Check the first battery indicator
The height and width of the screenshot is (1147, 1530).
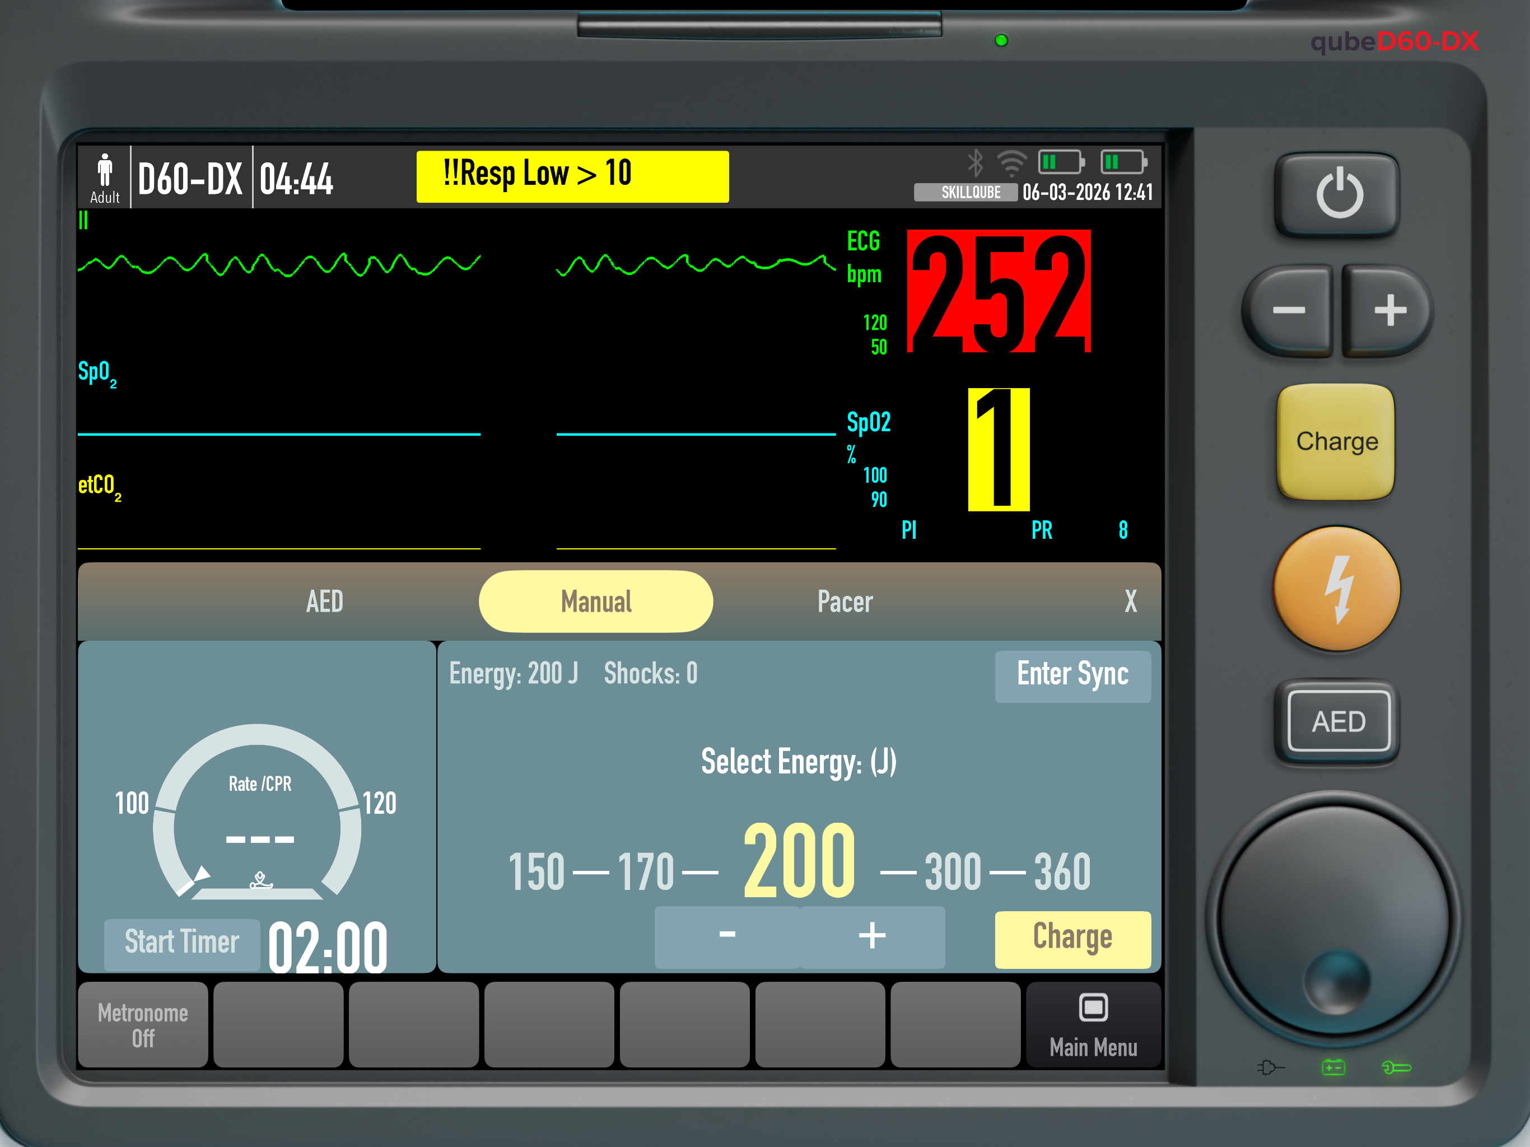[1061, 162]
